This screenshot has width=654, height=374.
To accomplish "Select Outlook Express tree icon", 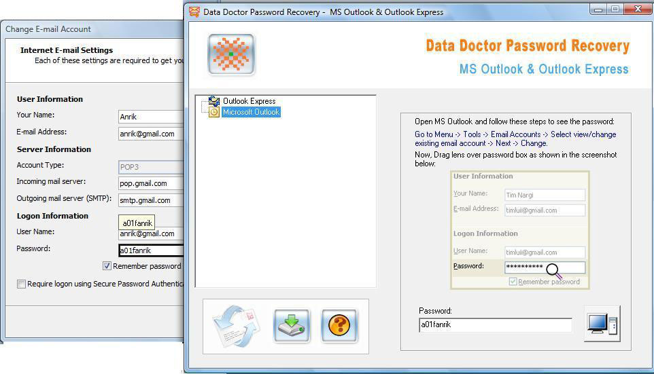I will 214,100.
